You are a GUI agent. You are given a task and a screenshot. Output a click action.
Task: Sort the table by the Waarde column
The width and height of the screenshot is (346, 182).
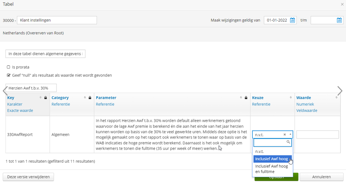coord(304,98)
